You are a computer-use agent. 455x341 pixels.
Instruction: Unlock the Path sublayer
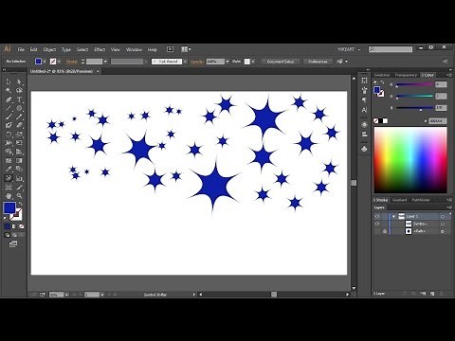(385, 231)
